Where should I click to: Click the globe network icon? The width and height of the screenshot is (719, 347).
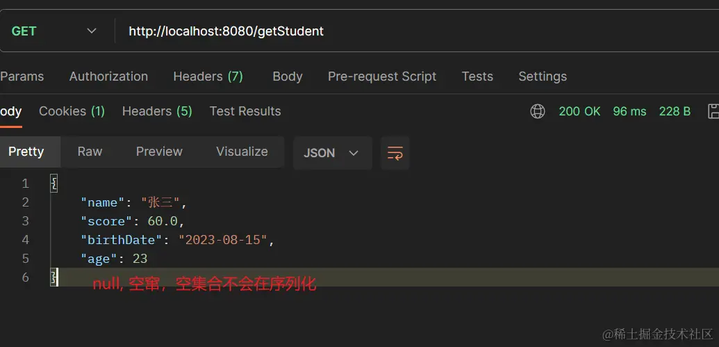[x=538, y=111]
